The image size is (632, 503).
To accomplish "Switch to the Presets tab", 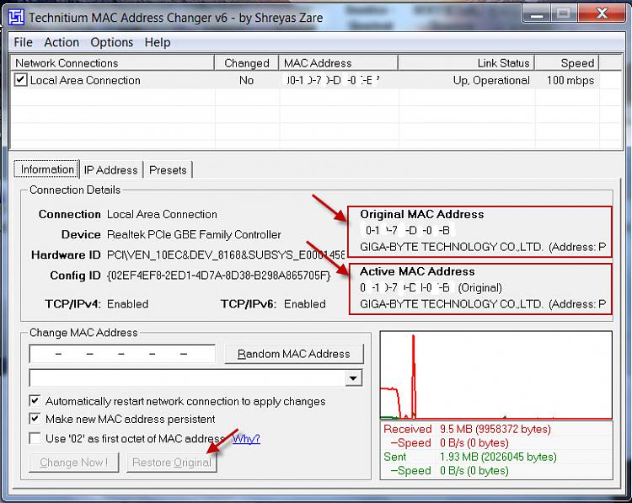I will 168,170.
